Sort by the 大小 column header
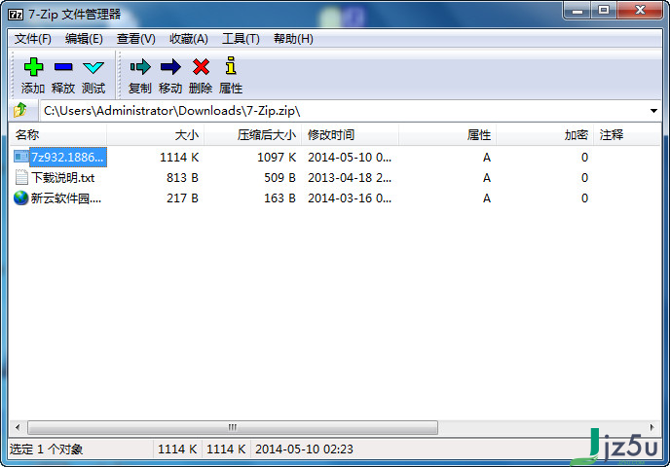670x467 pixels. coord(156,135)
